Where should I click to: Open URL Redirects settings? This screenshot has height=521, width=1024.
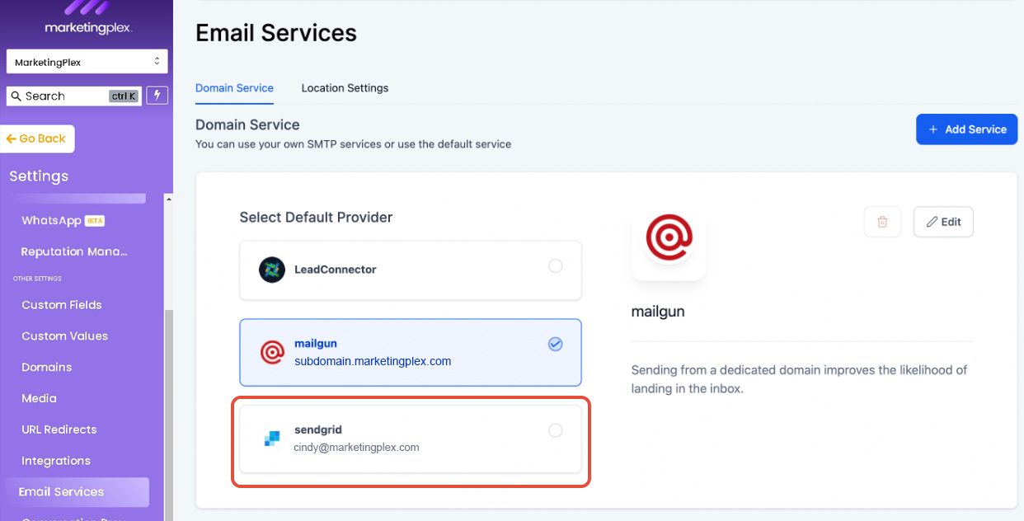click(59, 429)
